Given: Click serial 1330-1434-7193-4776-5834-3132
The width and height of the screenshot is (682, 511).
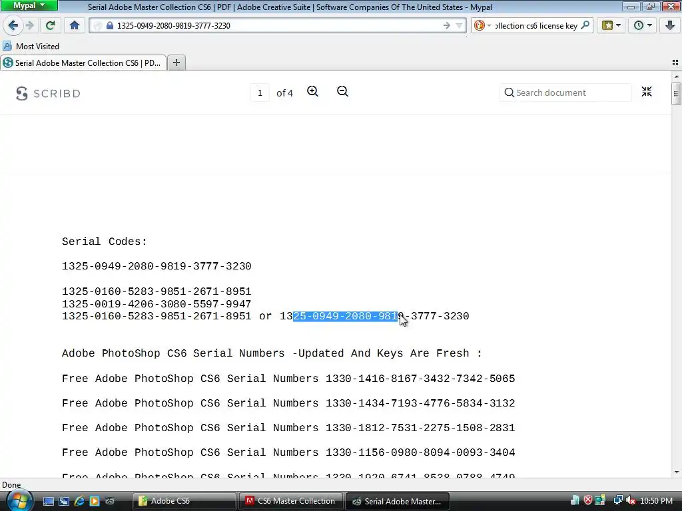Looking at the screenshot, I should click(420, 404).
